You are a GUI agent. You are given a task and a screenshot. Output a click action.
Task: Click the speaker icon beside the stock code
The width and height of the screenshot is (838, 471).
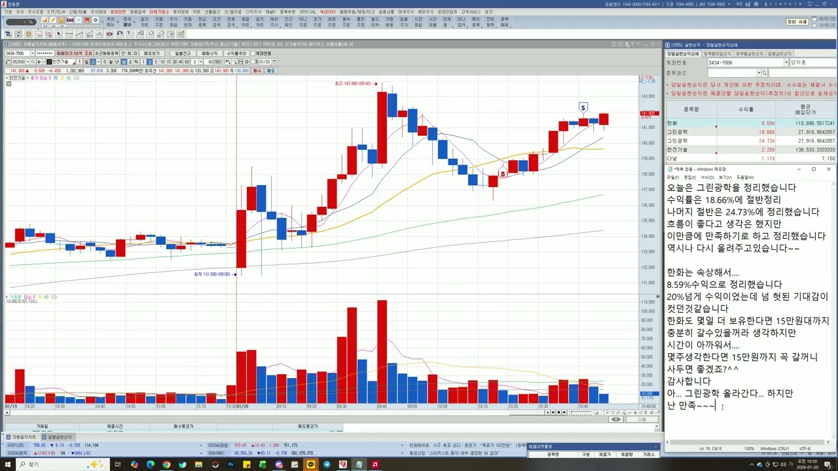point(39,61)
